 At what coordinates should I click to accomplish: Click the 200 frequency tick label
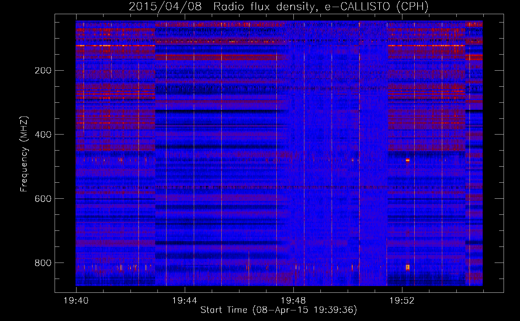click(43, 71)
